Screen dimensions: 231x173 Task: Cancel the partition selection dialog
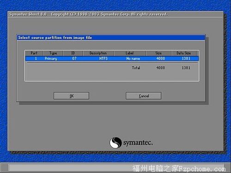point(144,96)
